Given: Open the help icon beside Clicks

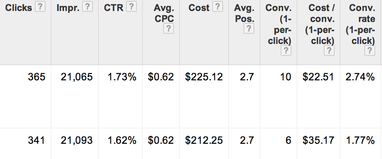Looking at the screenshot, I should click(40, 7).
